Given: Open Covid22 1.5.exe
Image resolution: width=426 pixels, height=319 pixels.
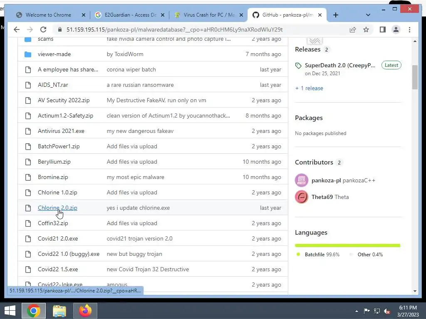Looking at the screenshot, I should [x=57, y=269].
